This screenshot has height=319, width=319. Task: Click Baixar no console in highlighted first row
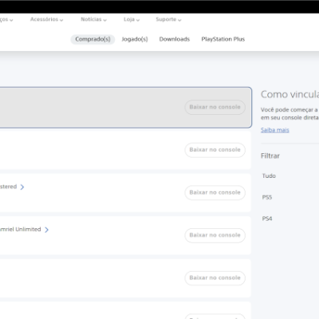tap(215, 107)
